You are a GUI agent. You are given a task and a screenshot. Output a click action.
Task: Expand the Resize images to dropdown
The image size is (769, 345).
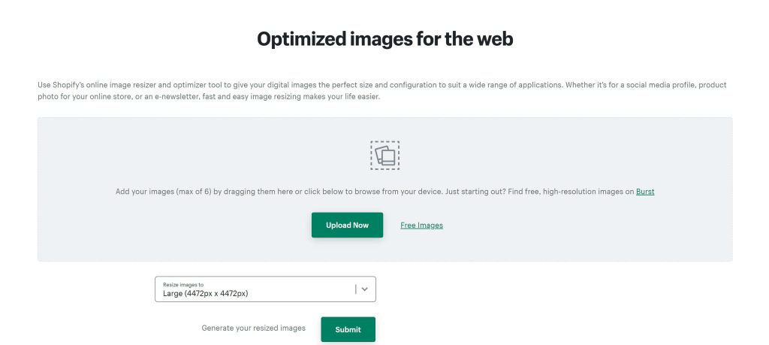coord(255,289)
